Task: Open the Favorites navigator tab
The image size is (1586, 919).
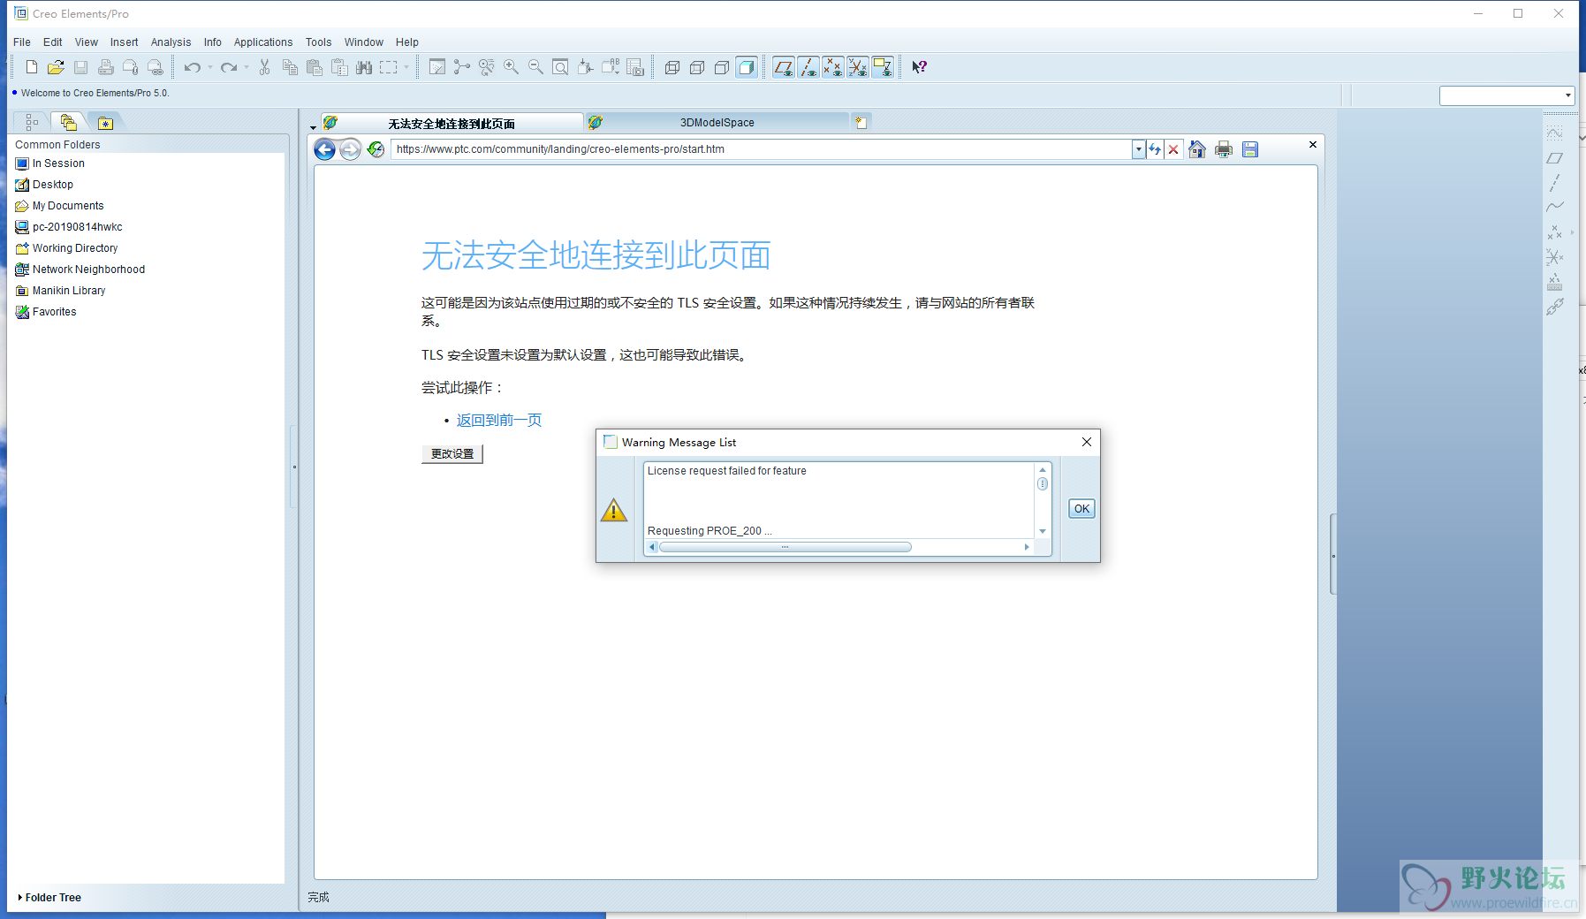Action: pos(105,123)
